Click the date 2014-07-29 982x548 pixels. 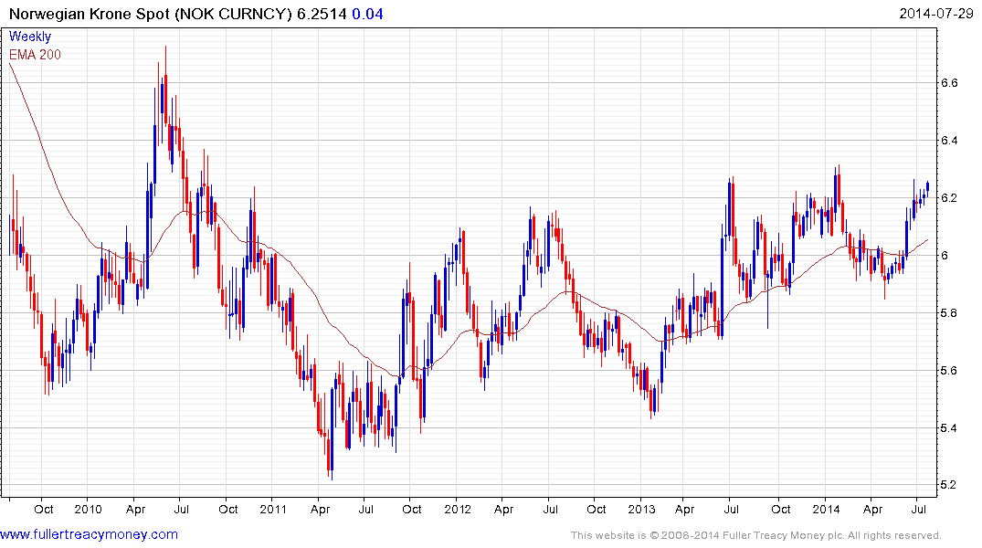pyautogui.click(x=936, y=13)
